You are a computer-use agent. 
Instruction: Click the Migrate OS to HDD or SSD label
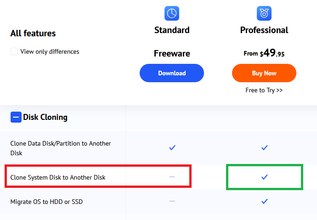coord(46,202)
